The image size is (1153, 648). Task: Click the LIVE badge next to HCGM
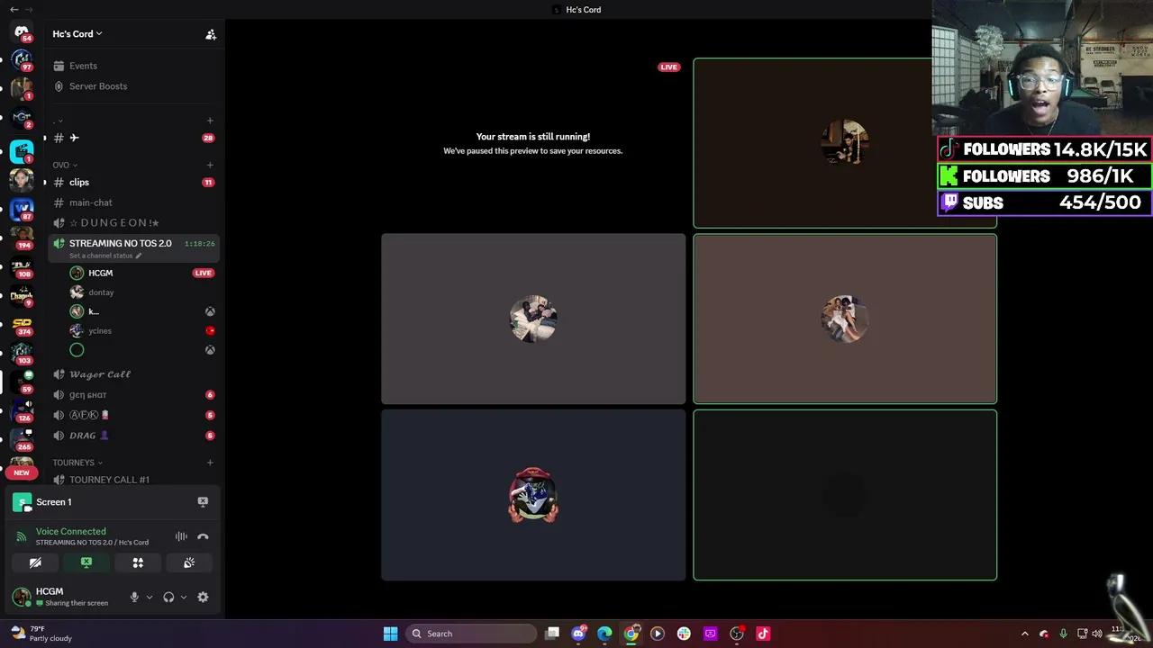[203, 273]
